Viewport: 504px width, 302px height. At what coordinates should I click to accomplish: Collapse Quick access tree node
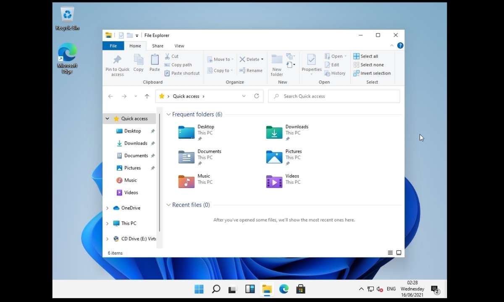[x=107, y=119]
